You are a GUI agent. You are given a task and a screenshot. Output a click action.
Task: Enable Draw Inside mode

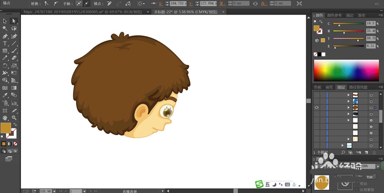pyautogui.click(x=15, y=151)
